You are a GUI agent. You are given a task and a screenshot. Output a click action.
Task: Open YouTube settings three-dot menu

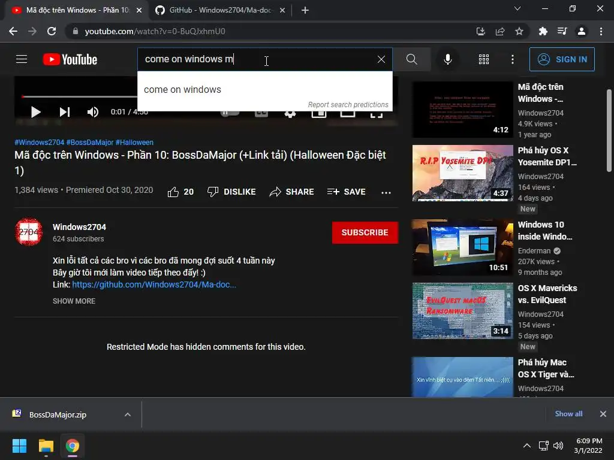coord(512,59)
